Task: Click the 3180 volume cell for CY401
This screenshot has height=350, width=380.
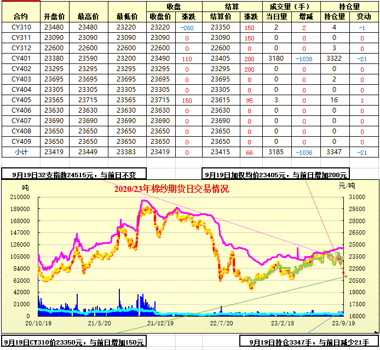Action: pyautogui.click(x=276, y=59)
